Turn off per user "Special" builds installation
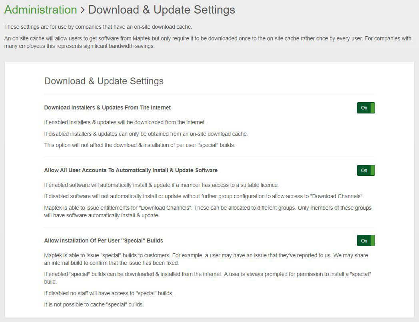 pos(365,241)
